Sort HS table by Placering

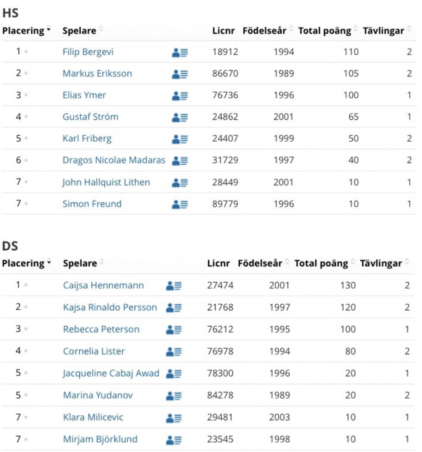click(x=26, y=30)
